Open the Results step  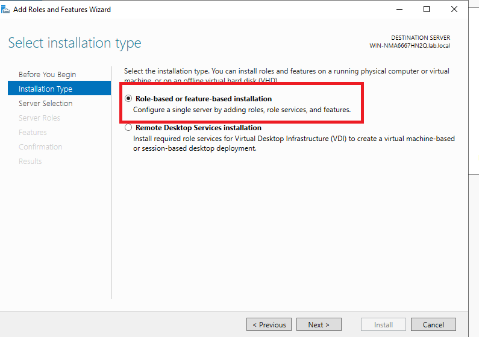pyautogui.click(x=30, y=161)
